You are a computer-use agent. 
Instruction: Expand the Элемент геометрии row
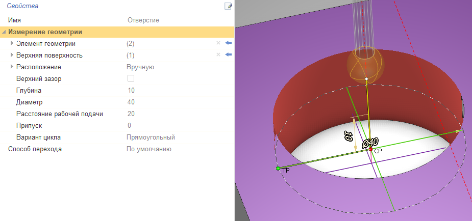click(12, 44)
